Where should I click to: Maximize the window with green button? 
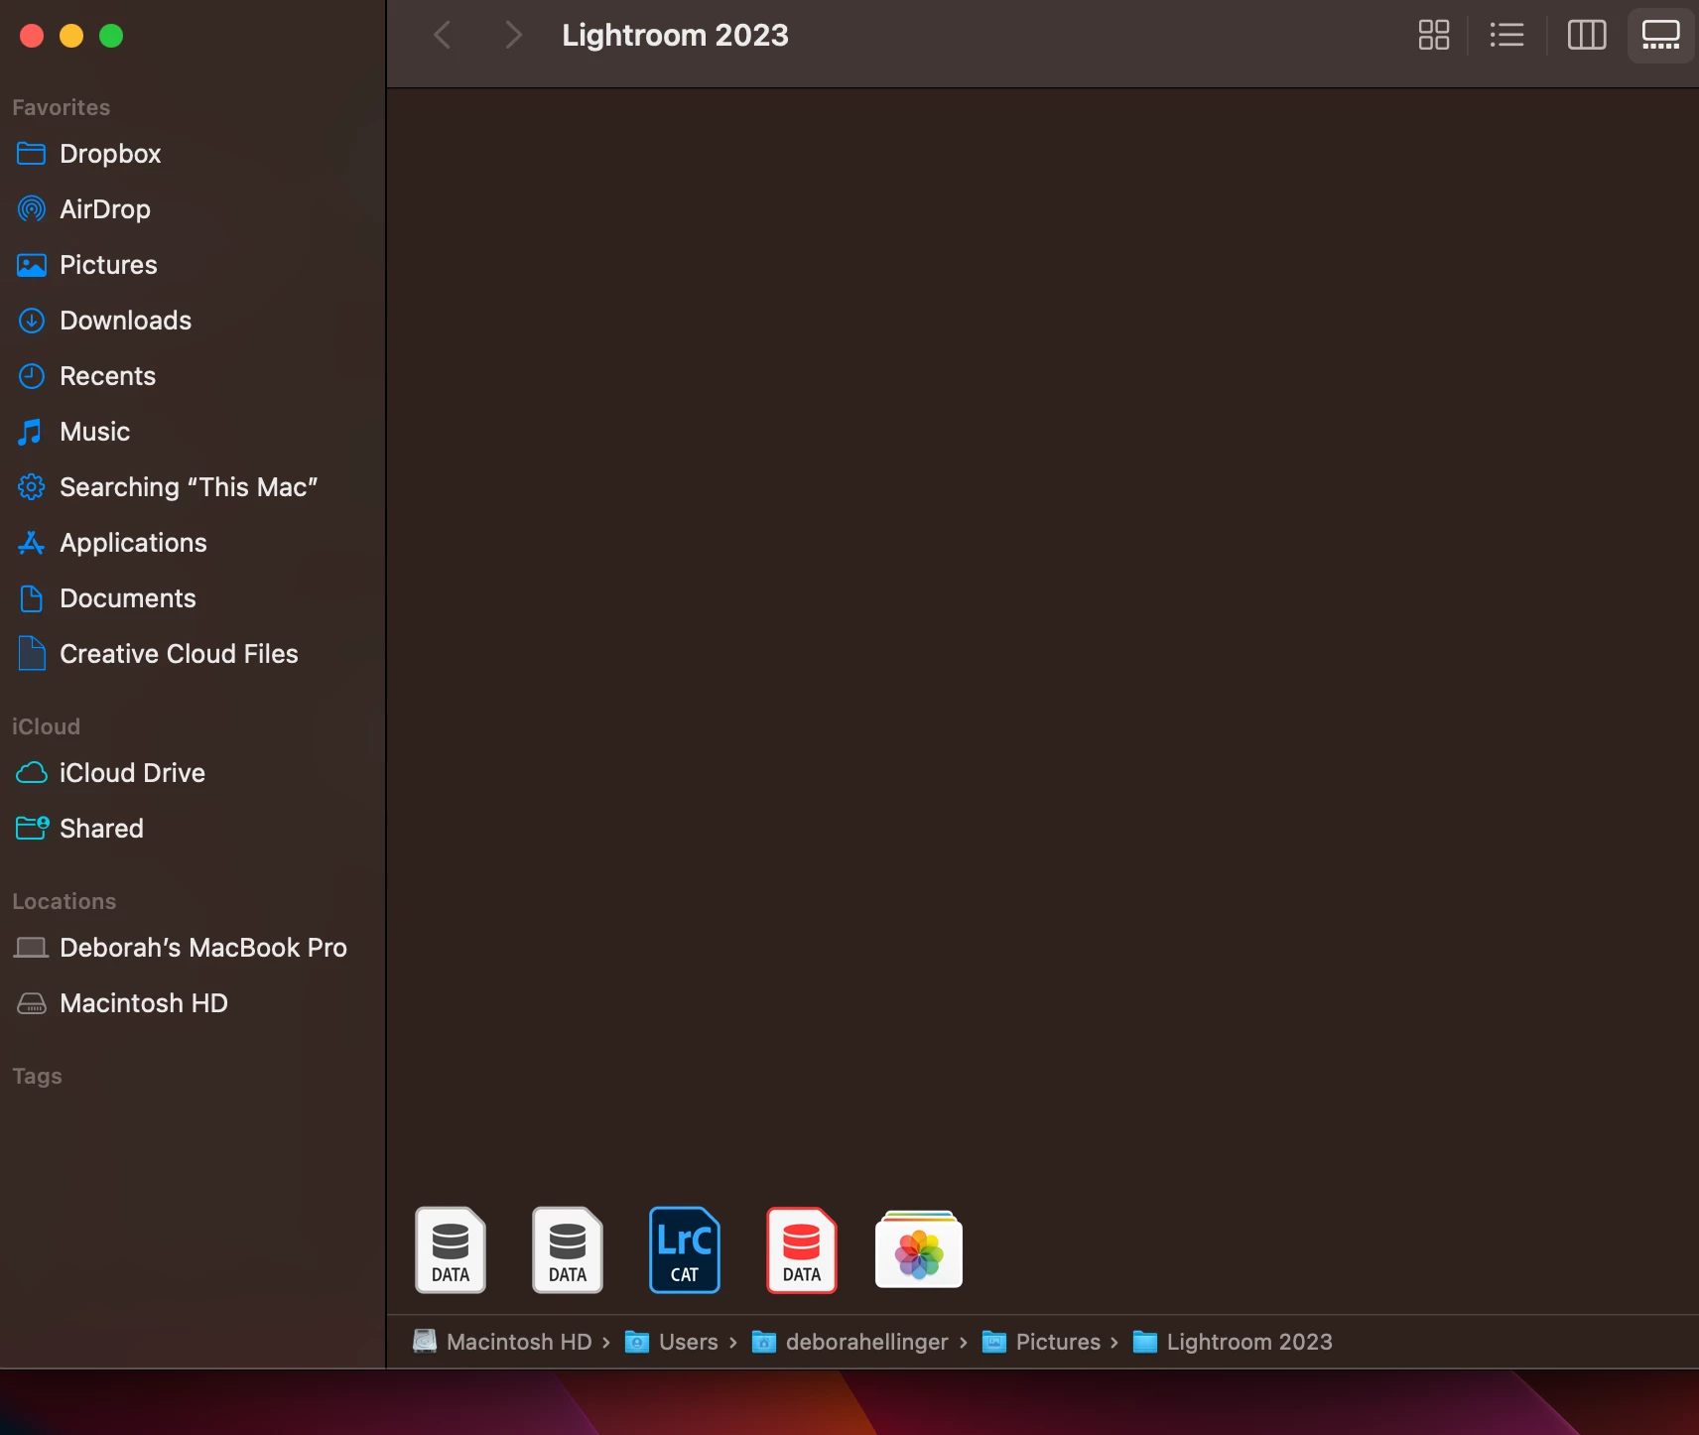tap(111, 36)
